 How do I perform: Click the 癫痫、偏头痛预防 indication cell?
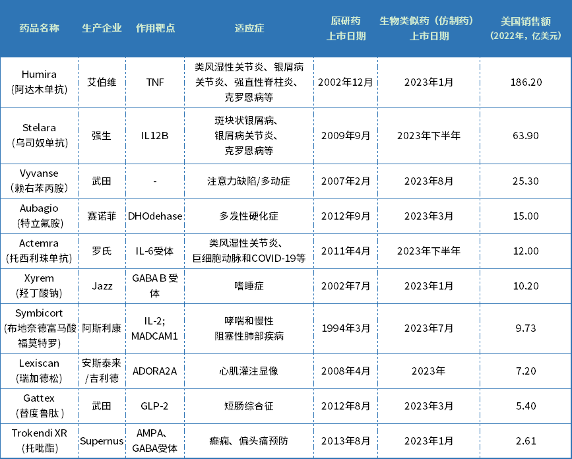click(x=249, y=441)
